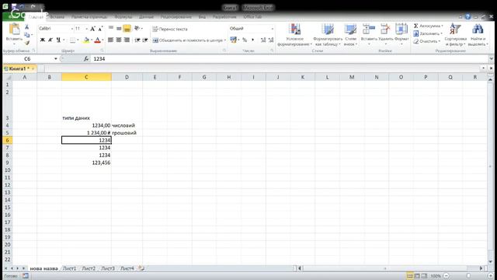The height and width of the screenshot is (280, 497).
Task: Open the Формулы ribbon tab
Action: tap(123, 17)
